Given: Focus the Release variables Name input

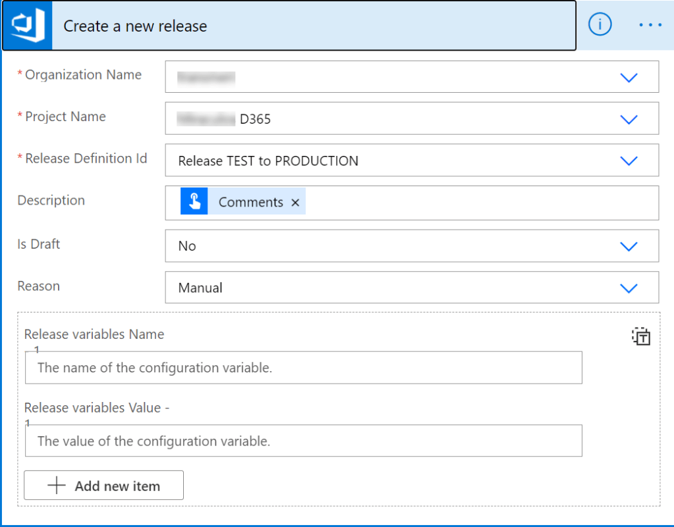Looking at the screenshot, I should [x=303, y=368].
